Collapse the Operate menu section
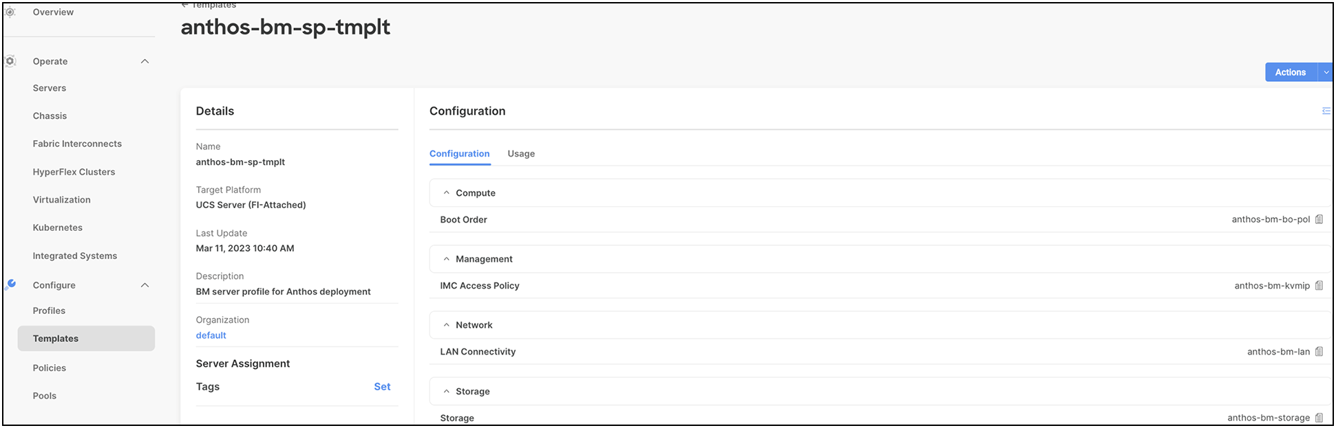The image size is (1336, 428). pyautogui.click(x=145, y=61)
